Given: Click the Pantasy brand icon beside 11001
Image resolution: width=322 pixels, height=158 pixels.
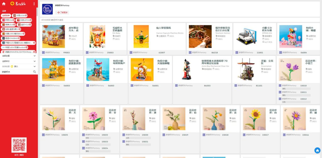Looking at the screenshot, I should click(237, 53).
